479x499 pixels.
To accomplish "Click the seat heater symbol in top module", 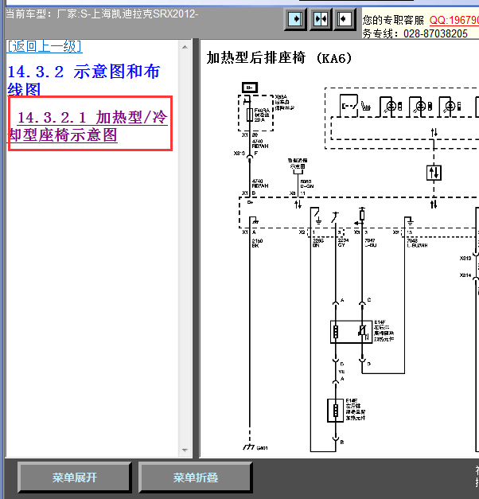I will pos(366,107).
